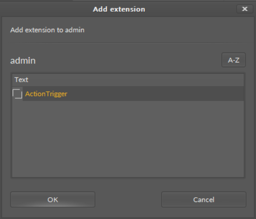256x219 pixels.
Task: Tick the ActionTrigger checkbox
Action: (x=17, y=94)
